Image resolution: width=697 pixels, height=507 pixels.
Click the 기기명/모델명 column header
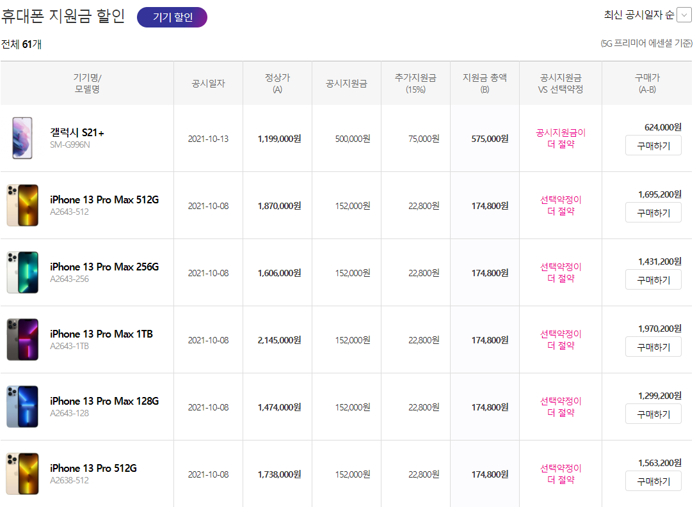click(87, 83)
